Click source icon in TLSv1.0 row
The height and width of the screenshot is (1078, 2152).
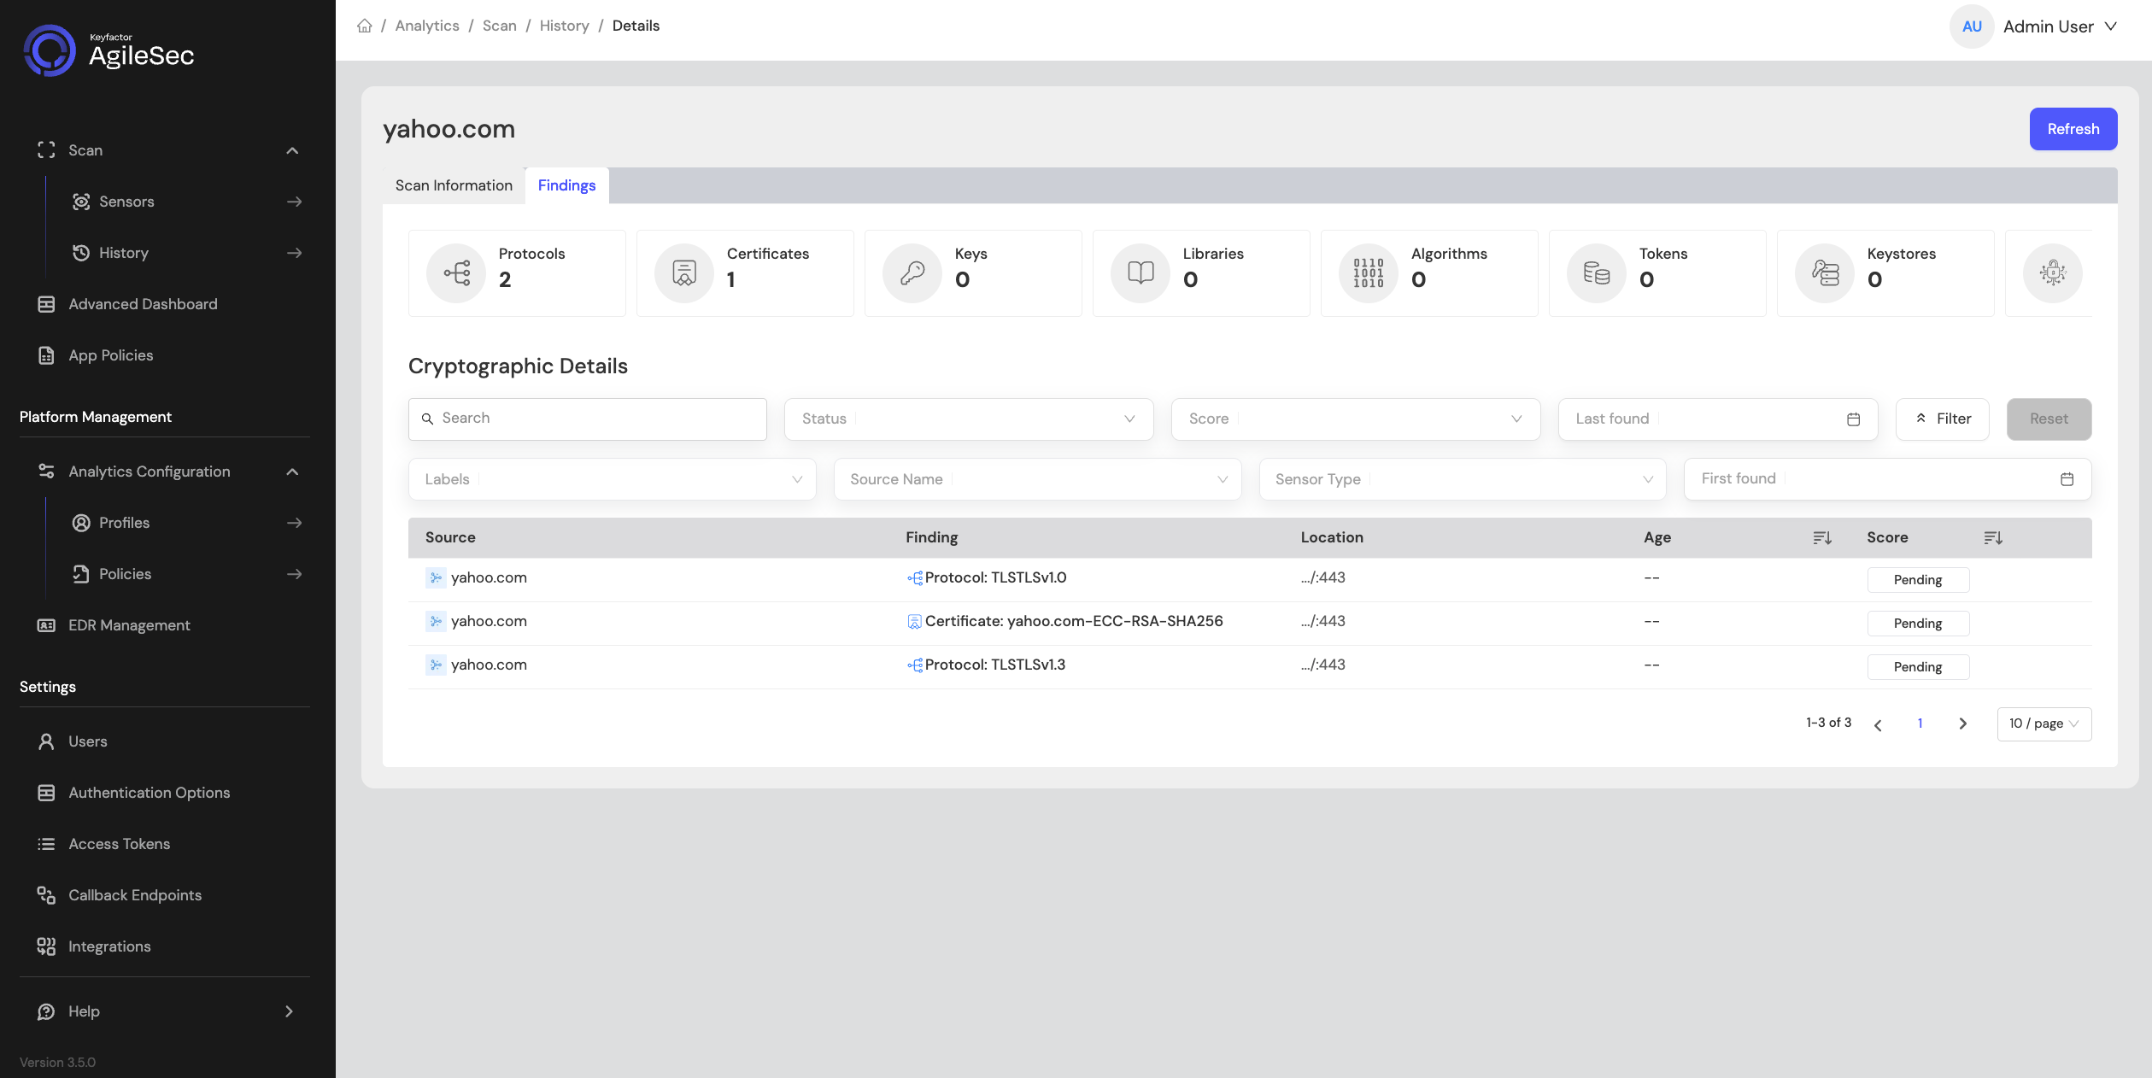(x=436, y=578)
